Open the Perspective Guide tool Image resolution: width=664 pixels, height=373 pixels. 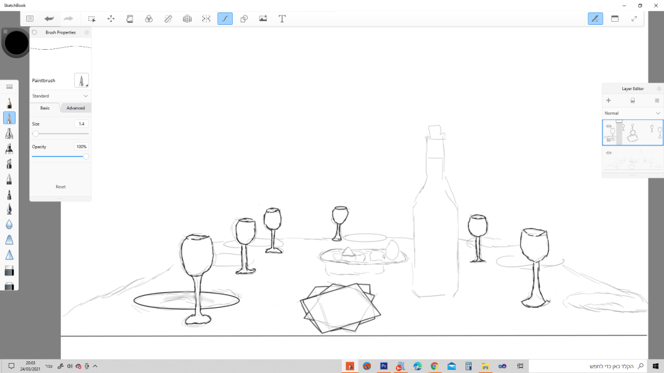pos(187,19)
